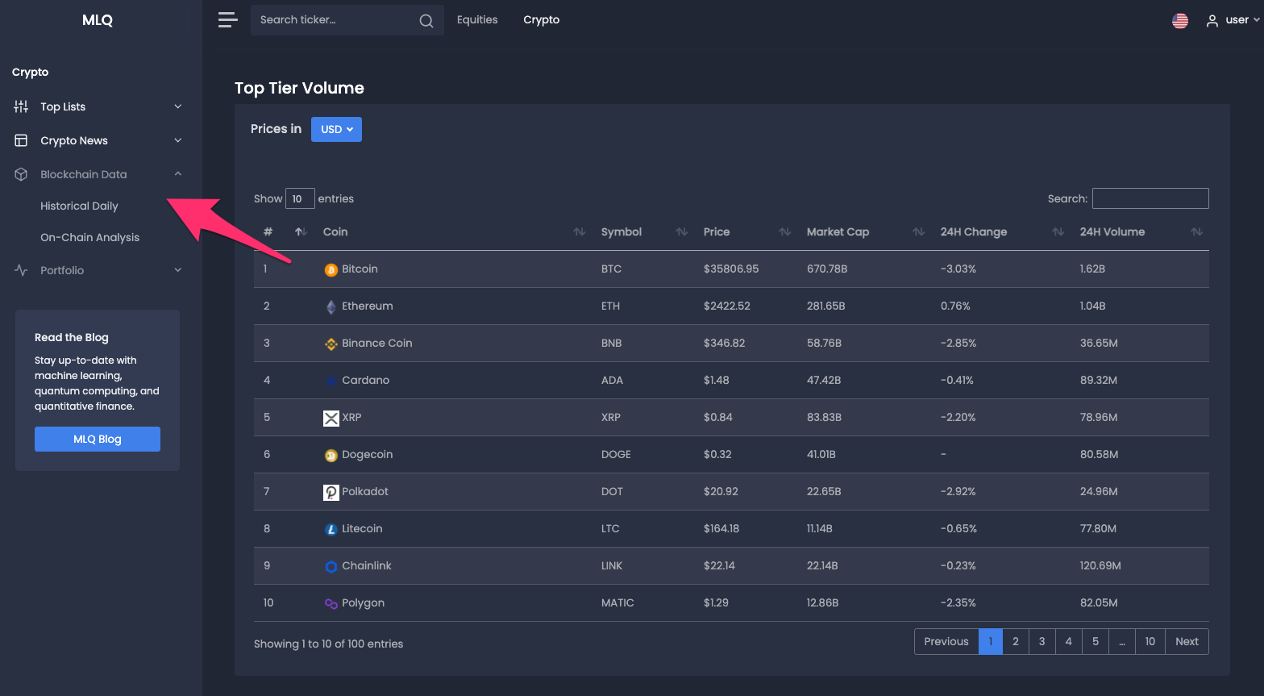Click the Dogecoin market cap 41.01B
The width and height of the screenshot is (1264, 696).
(x=821, y=454)
